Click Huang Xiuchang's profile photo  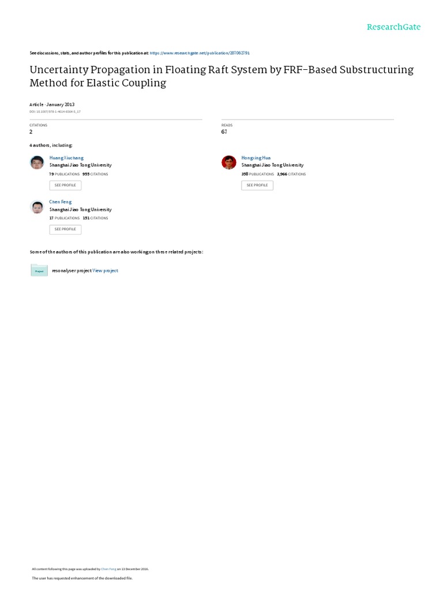pyautogui.click(x=37, y=162)
